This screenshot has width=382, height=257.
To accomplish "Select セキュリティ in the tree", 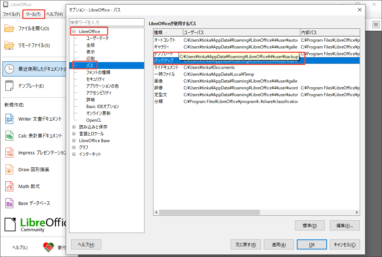I will pyautogui.click(x=96, y=79).
